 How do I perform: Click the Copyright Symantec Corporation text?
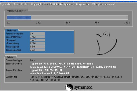pos(73,4)
